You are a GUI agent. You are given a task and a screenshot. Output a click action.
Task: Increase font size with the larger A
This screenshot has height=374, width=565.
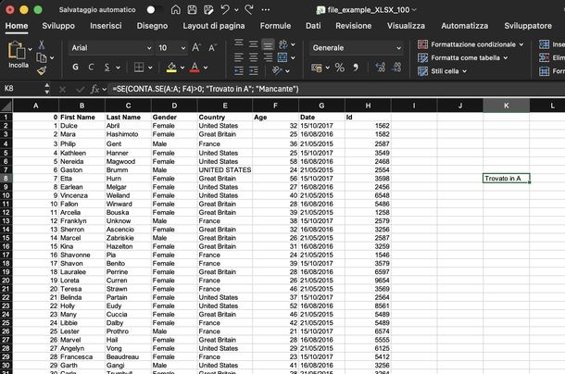click(196, 47)
